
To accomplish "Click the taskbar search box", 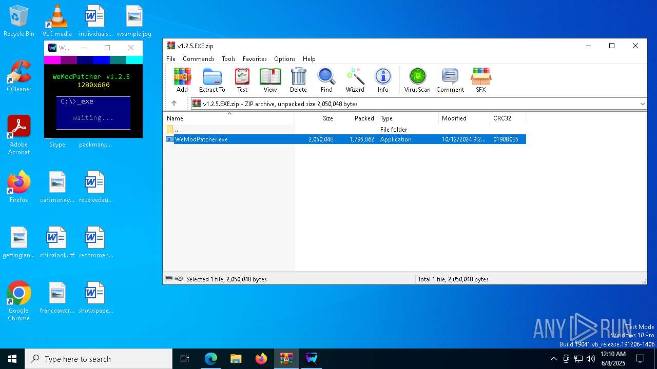I will point(99,359).
